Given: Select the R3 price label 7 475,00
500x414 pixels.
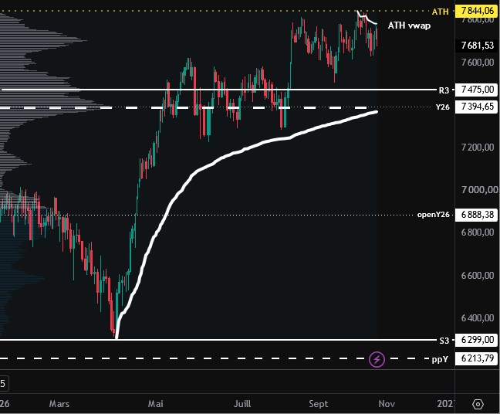Looking at the screenshot, I should tap(477, 90).
